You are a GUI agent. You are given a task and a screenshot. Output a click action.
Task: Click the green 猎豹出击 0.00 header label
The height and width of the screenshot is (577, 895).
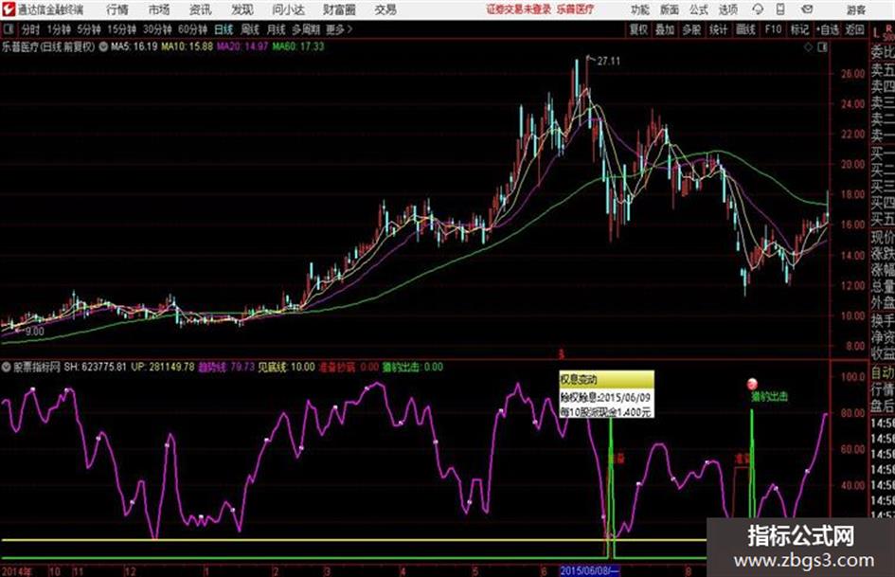pyautogui.click(x=412, y=367)
